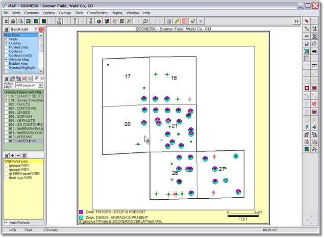Click the red grid toolbar icon
The image size is (324, 238).
[x=185, y=21]
